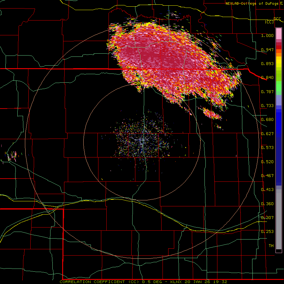Click the 0.840 scale value
284x284 pixels.
click(267, 78)
